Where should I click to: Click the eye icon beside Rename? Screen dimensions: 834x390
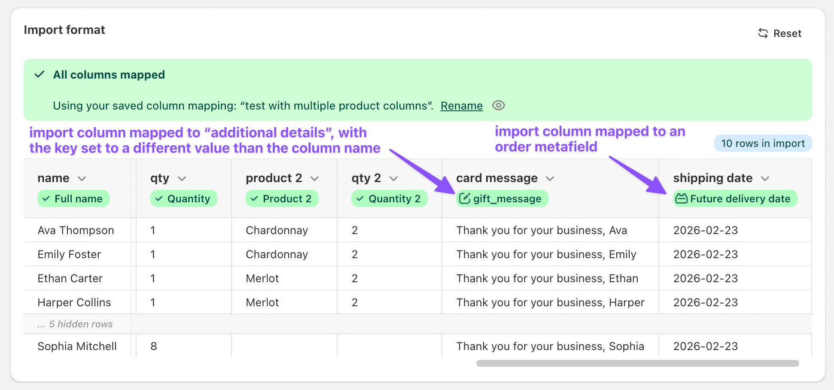coord(498,105)
